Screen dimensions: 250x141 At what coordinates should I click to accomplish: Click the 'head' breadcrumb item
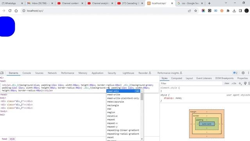pyautogui.click(x=4, y=139)
